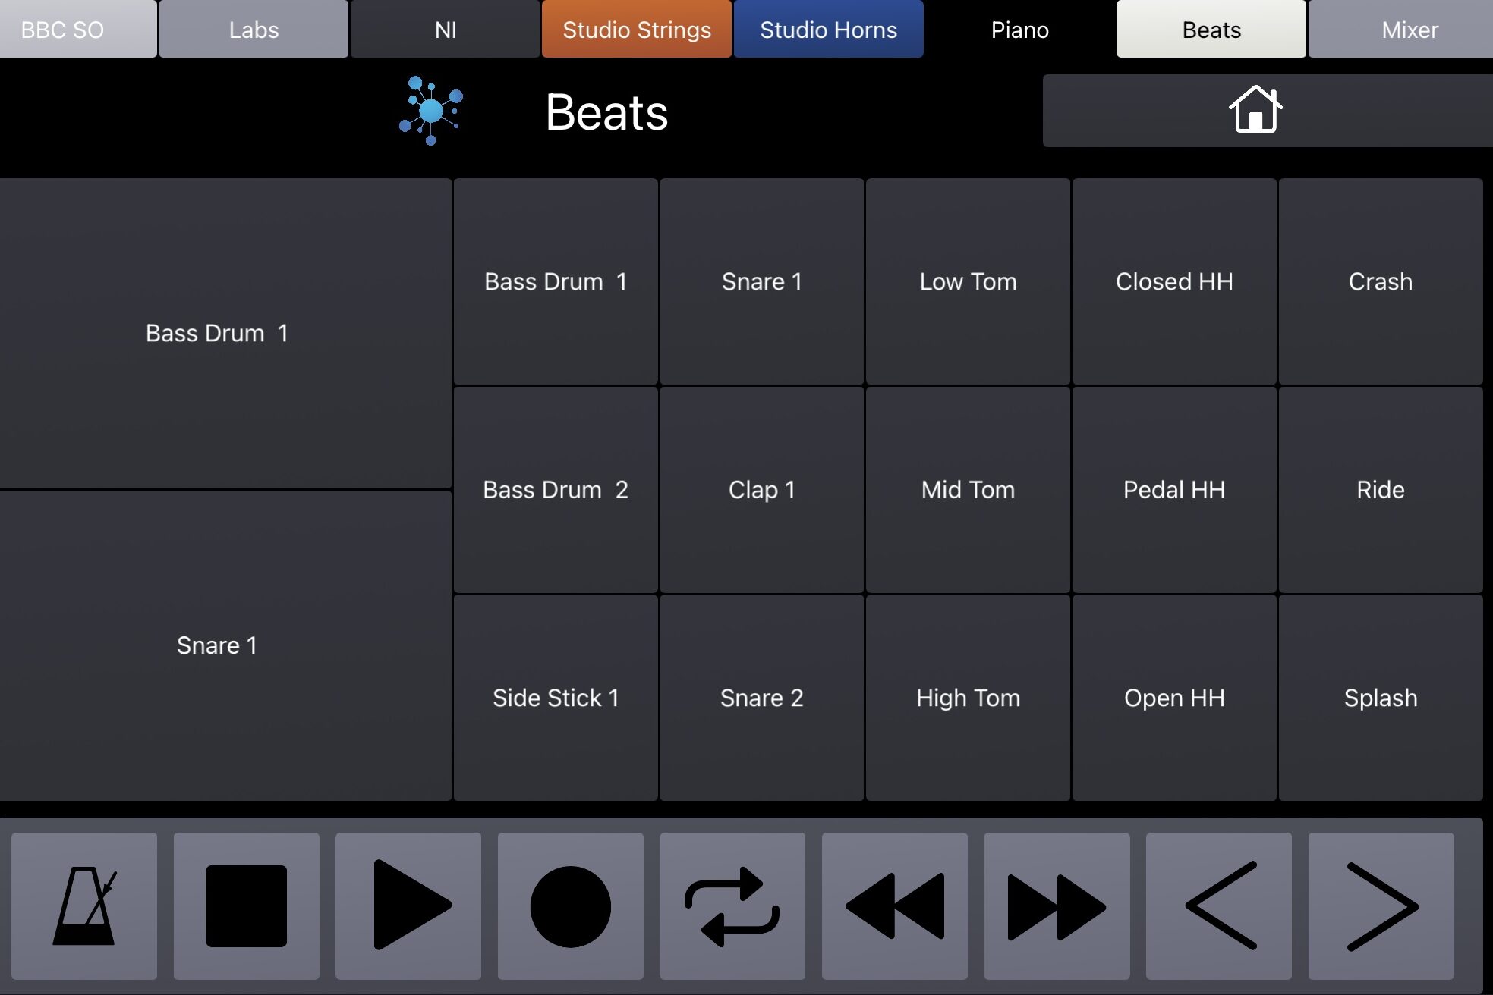Click the fast-forward double-arrow icon
1493x995 pixels.
pos(1057,906)
